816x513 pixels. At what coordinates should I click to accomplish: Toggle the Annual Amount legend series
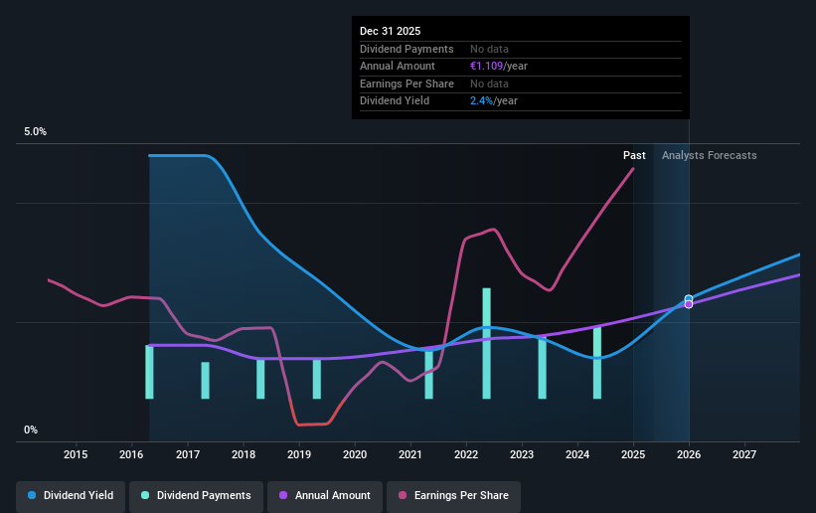pos(325,495)
